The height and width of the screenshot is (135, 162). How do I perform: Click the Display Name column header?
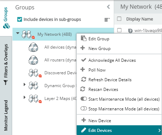(x=139, y=19)
